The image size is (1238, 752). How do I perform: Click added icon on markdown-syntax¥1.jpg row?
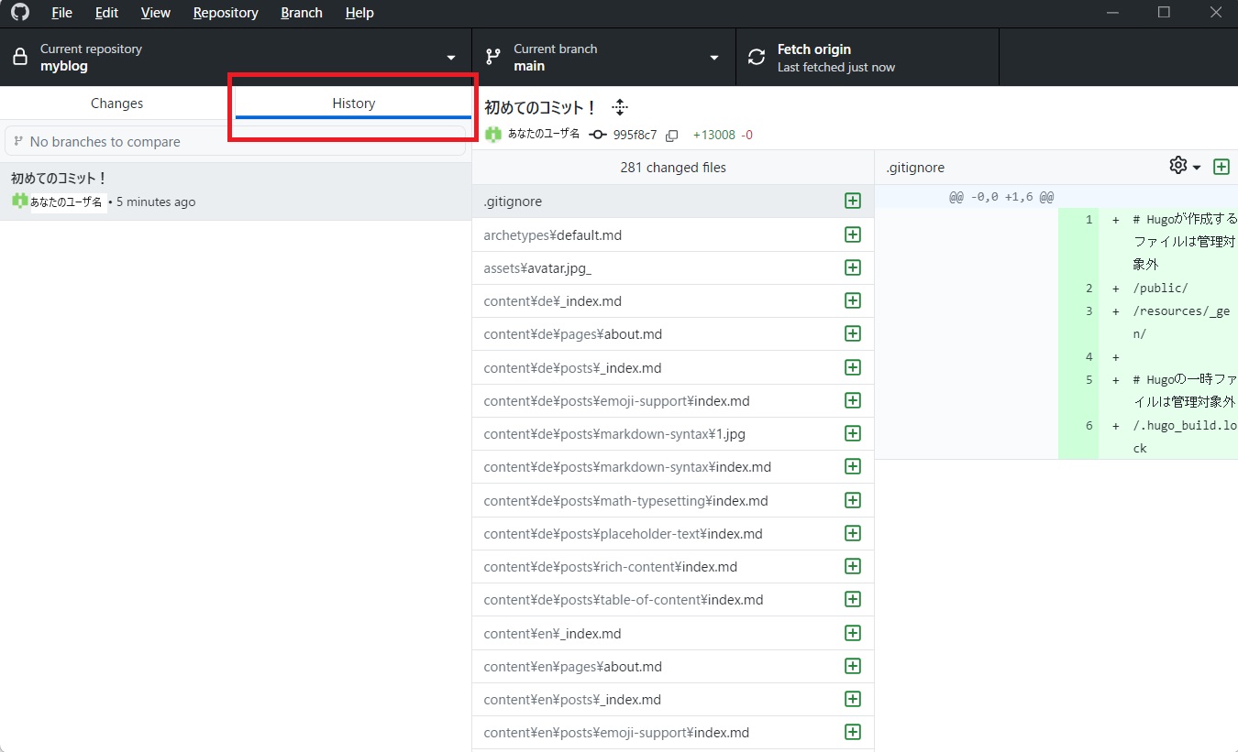click(x=853, y=434)
